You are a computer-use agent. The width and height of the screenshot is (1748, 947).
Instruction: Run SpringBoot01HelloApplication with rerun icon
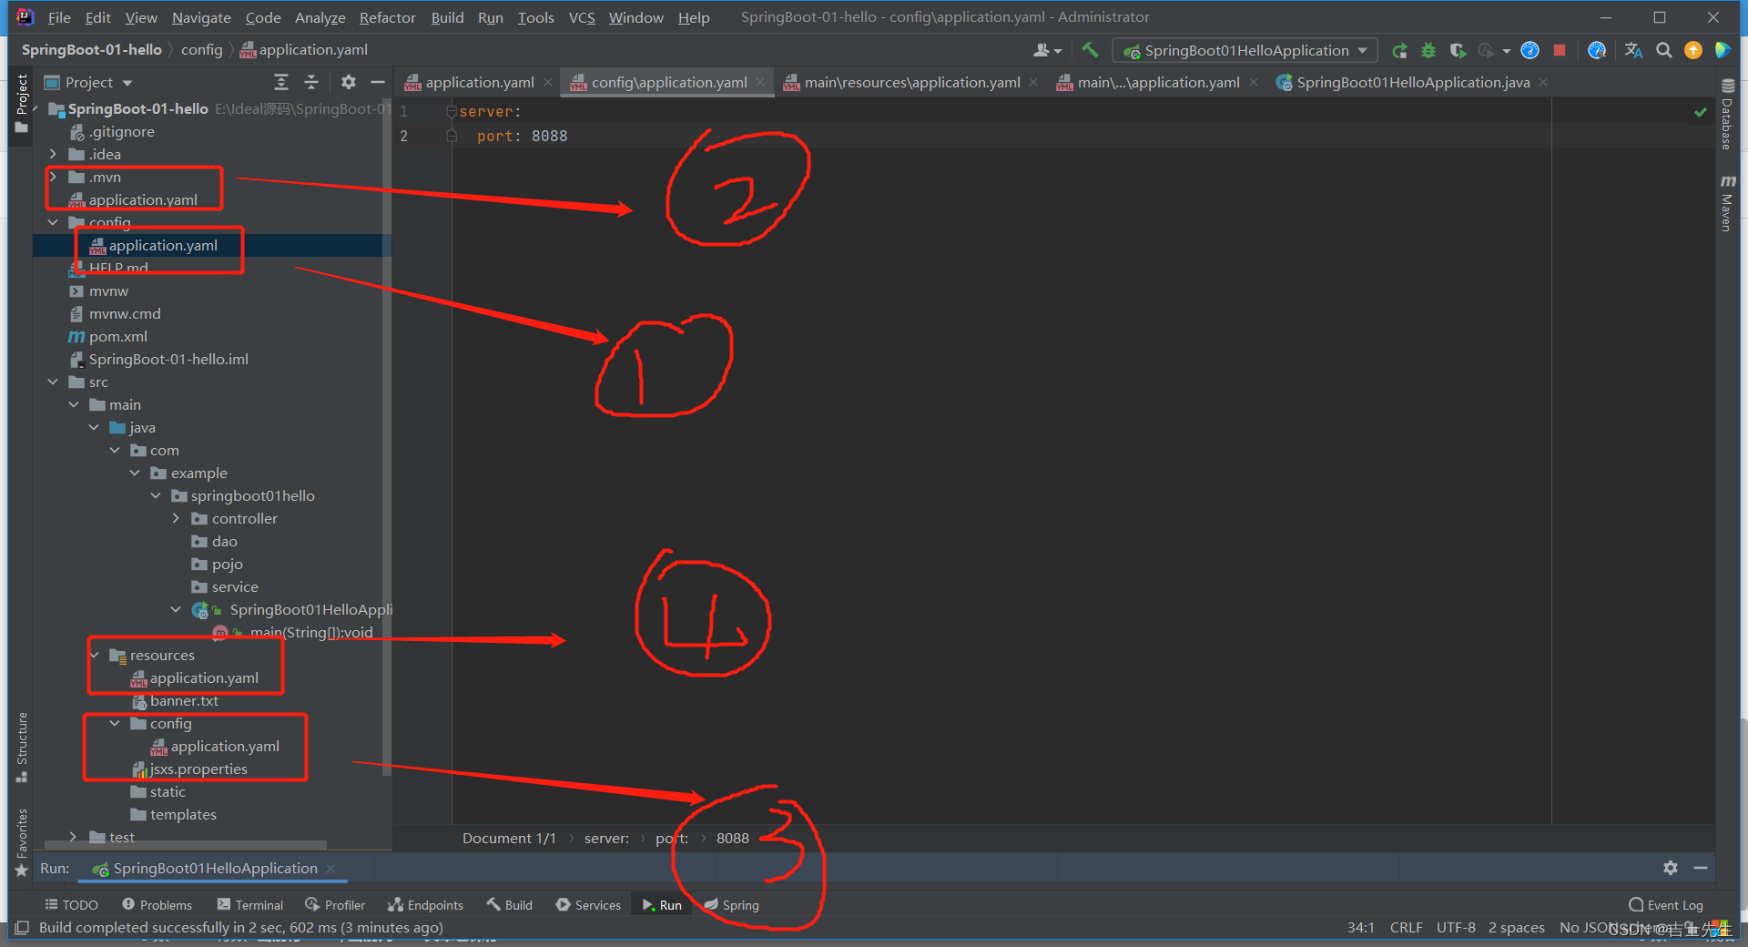point(1400,50)
